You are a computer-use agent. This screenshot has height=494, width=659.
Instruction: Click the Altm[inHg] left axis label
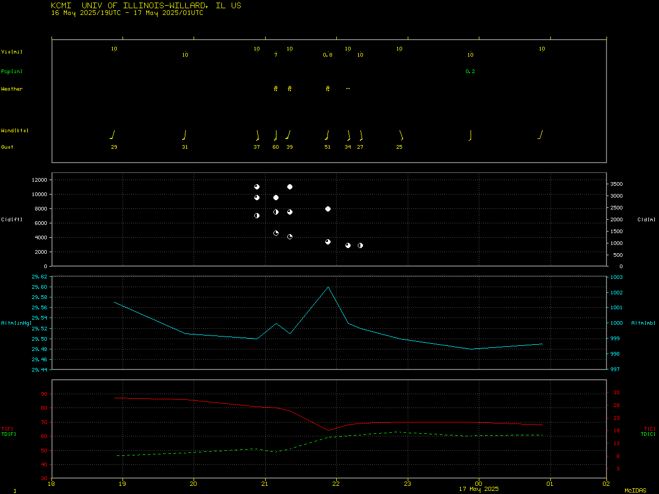(x=16, y=323)
